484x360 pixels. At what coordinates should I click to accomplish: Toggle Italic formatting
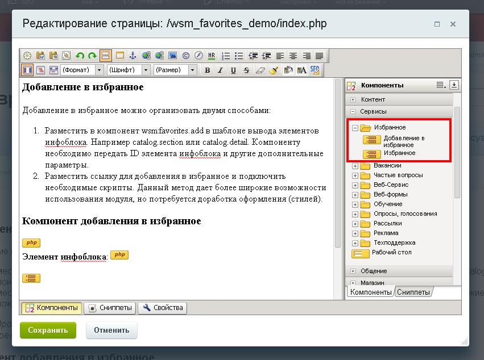[x=220, y=70]
